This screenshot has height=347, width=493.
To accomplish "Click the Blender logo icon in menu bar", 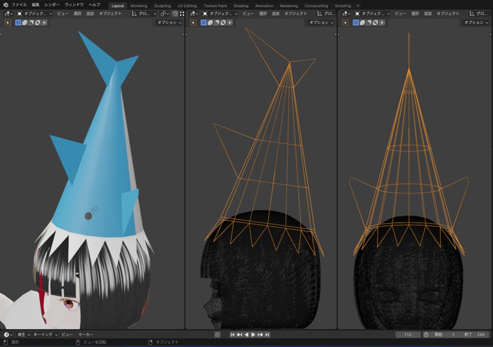I will (5, 5).
